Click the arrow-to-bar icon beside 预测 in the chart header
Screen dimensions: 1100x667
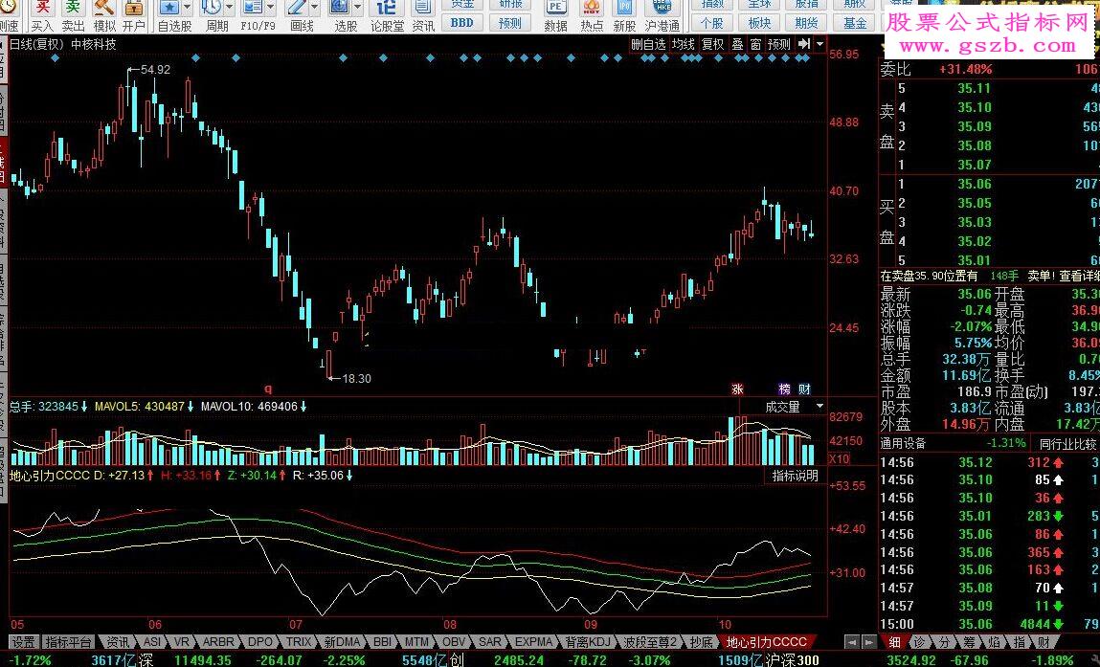click(804, 44)
